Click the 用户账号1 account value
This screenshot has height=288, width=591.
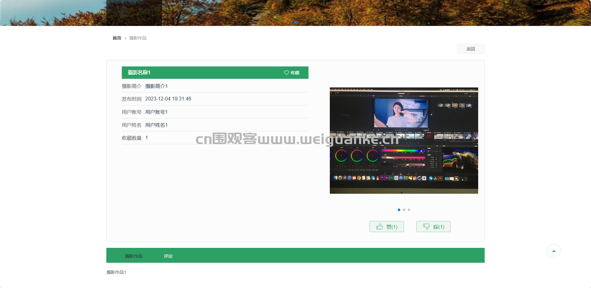point(156,112)
